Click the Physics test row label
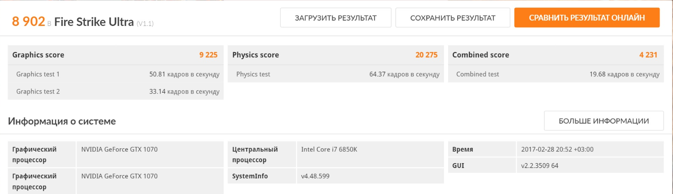 253,74
